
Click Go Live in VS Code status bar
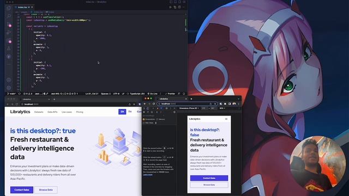(153, 94)
